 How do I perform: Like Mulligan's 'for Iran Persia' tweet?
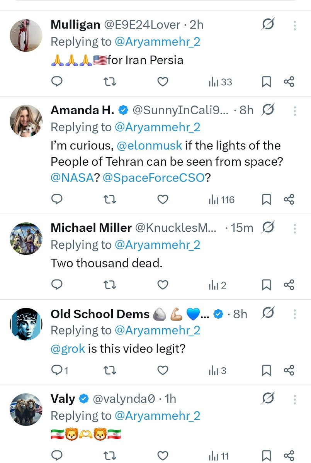click(x=163, y=82)
